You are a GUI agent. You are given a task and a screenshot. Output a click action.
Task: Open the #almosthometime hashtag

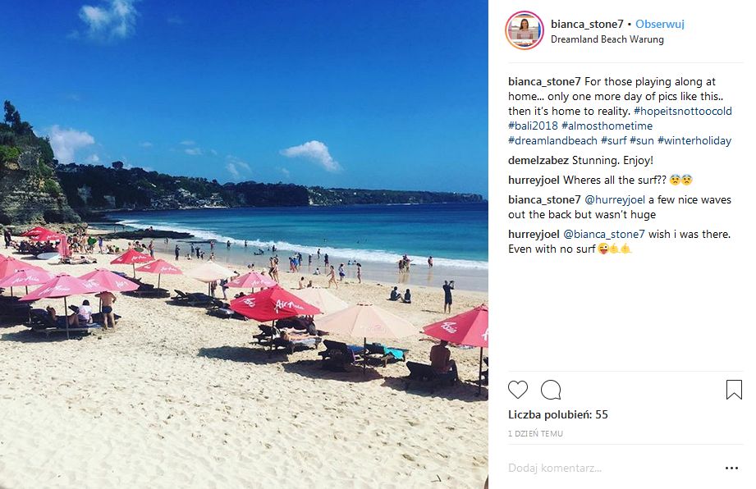(607, 126)
